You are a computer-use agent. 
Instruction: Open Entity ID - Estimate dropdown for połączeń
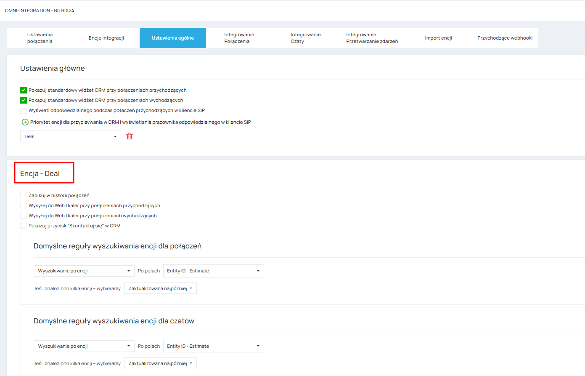(214, 271)
